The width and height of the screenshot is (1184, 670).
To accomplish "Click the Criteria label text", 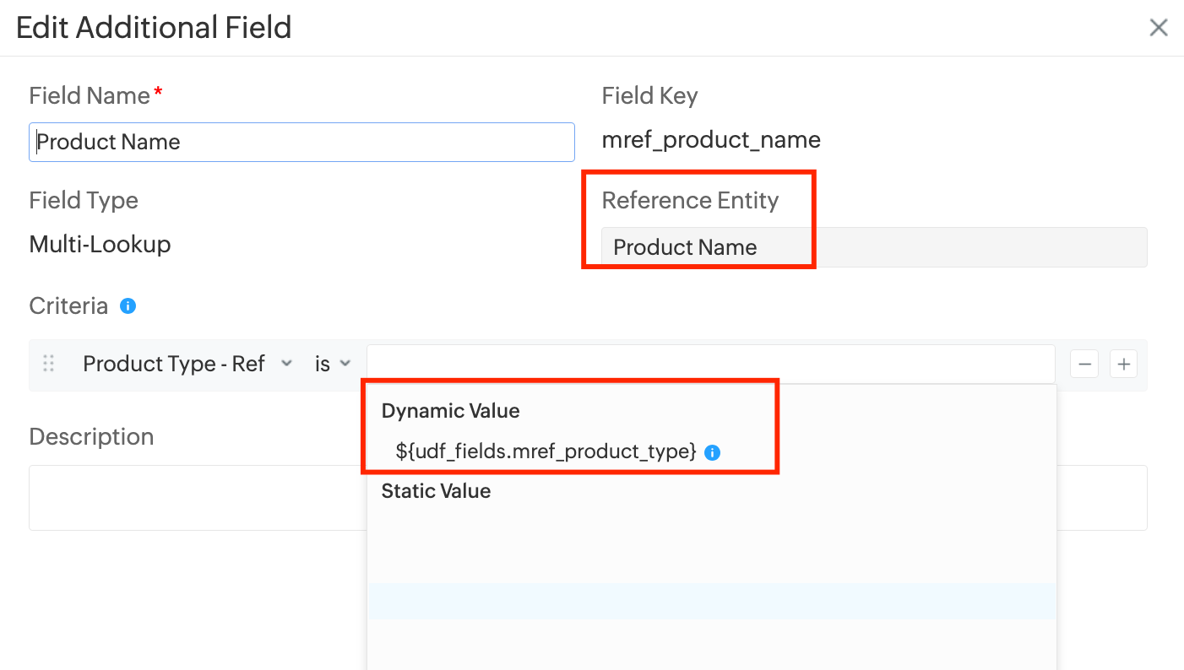I will (x=68, y=305).
